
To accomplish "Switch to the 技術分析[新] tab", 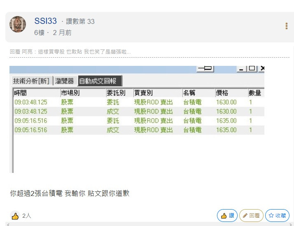I will [x=32, y=81].
